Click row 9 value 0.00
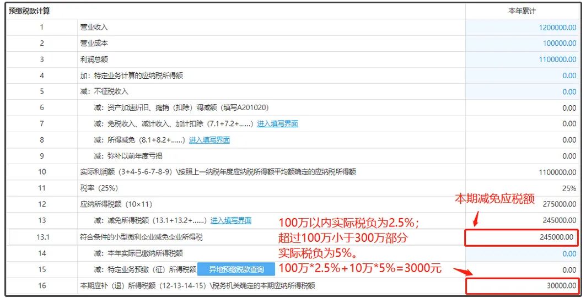The image size is (586, 298). [569, 156]
